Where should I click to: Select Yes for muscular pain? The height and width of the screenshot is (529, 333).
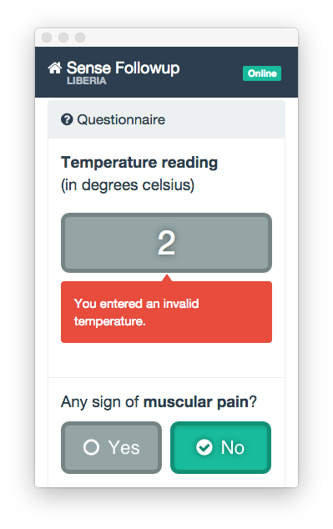tap(111, 447)
